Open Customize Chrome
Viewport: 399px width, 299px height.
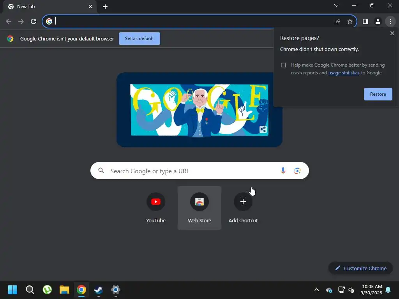click(x=360, y=268)
